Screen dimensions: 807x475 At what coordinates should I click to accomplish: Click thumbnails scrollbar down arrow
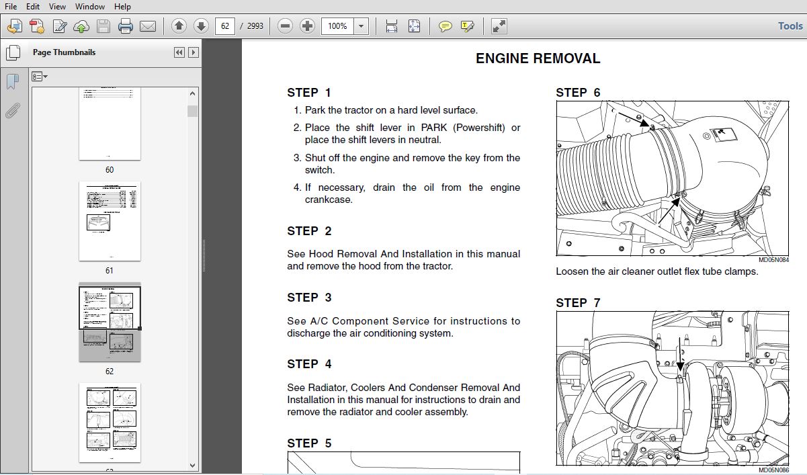point(193,465)
